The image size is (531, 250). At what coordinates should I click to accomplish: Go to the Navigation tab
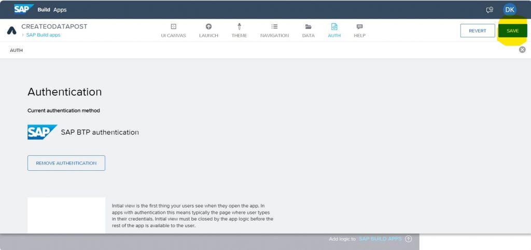[274, 31]
